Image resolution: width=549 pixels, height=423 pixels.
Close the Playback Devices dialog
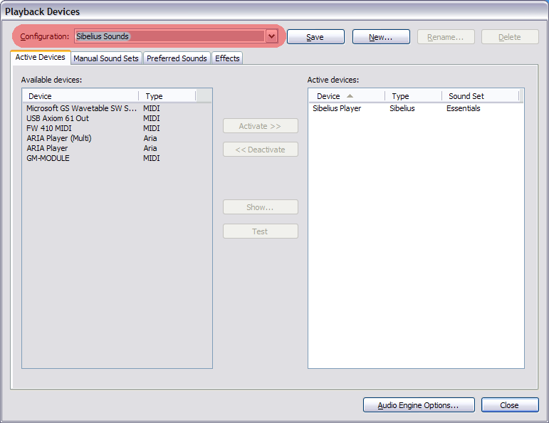[510, 404]
